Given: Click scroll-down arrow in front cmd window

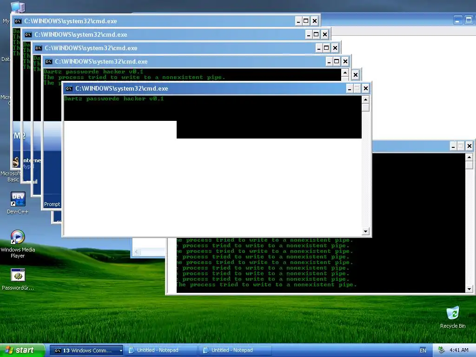Looking at the screenshot, I should 365,231.
